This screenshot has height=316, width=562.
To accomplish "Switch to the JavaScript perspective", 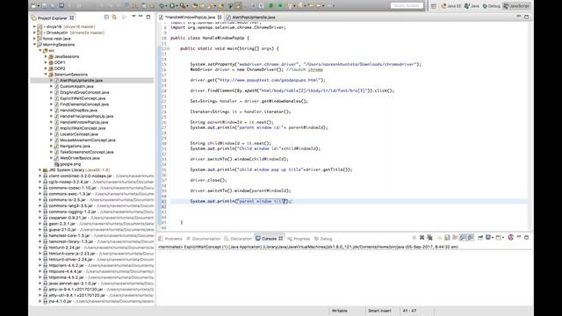I will point(516,6).
